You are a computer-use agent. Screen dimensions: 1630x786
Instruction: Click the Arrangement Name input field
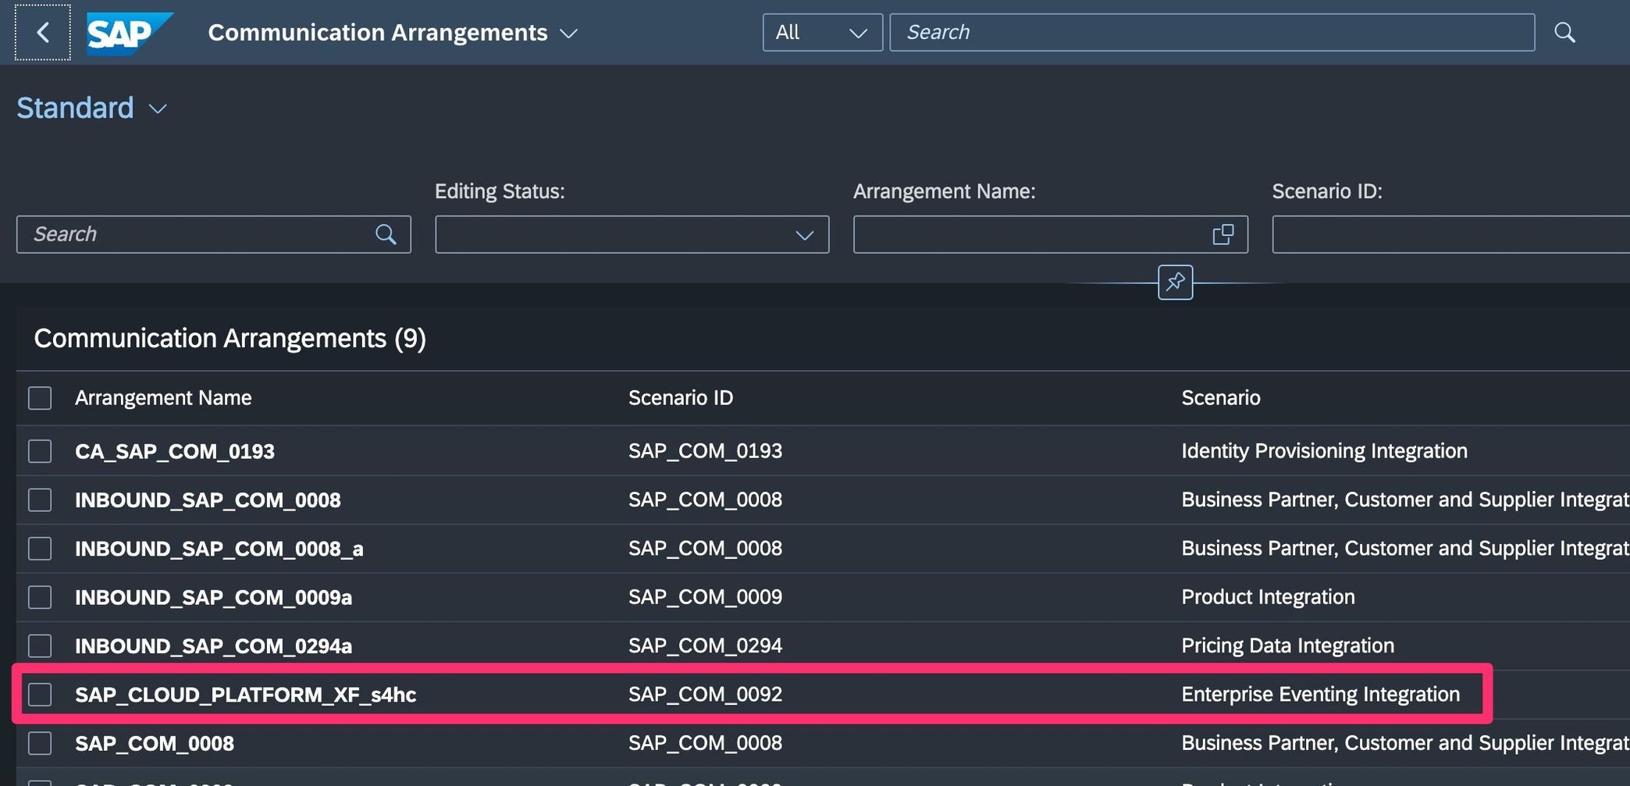click(1030, 234)
